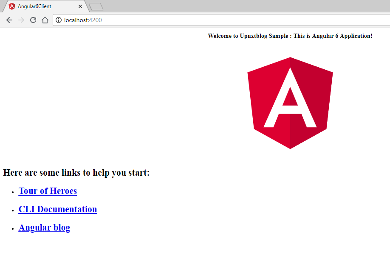Image resolution: width=390 pixels, height=265 pixels.
Task: Click 'Here are some links' heading text
Action: click(x=76, y=173)
